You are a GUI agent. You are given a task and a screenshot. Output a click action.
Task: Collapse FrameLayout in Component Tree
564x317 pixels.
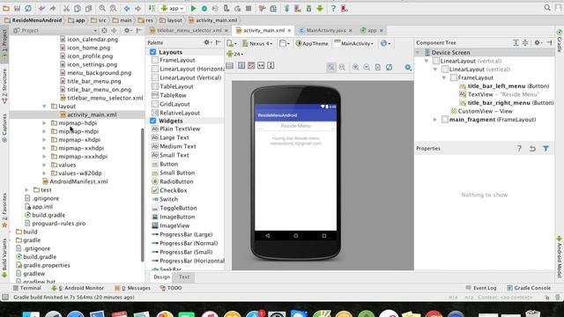pos(443,77)
